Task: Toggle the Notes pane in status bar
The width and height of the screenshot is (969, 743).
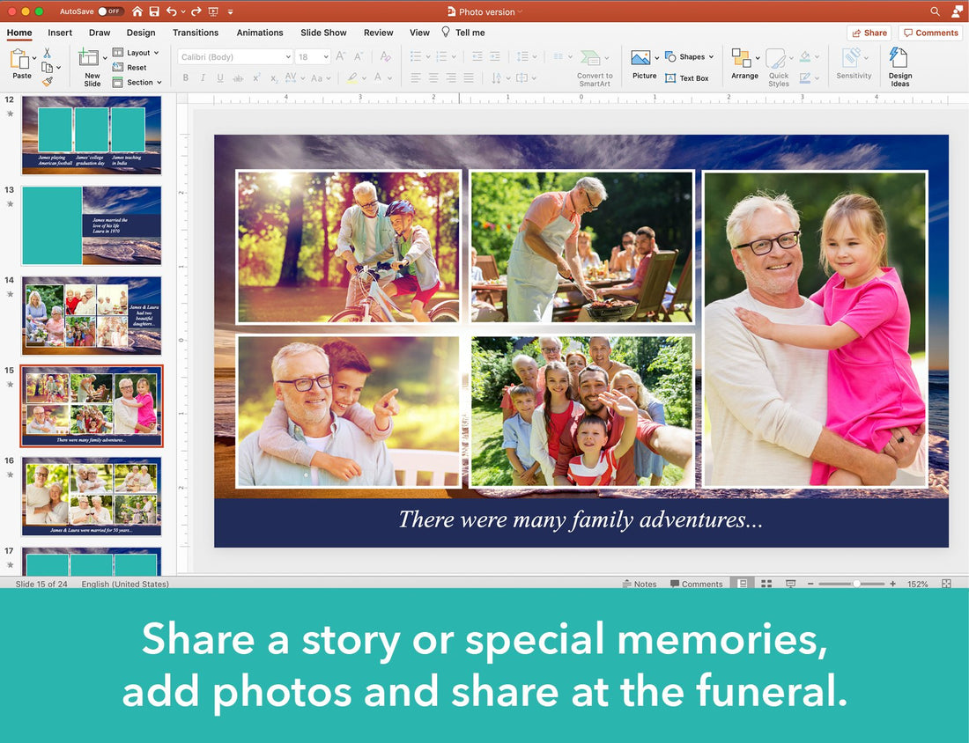Action: [x=639, y=584]
